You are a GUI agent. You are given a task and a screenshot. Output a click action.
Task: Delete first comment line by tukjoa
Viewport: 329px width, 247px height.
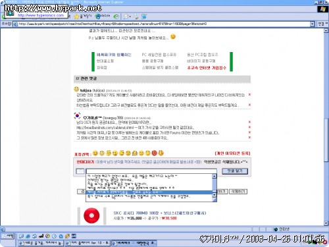(x=249, y=95)
